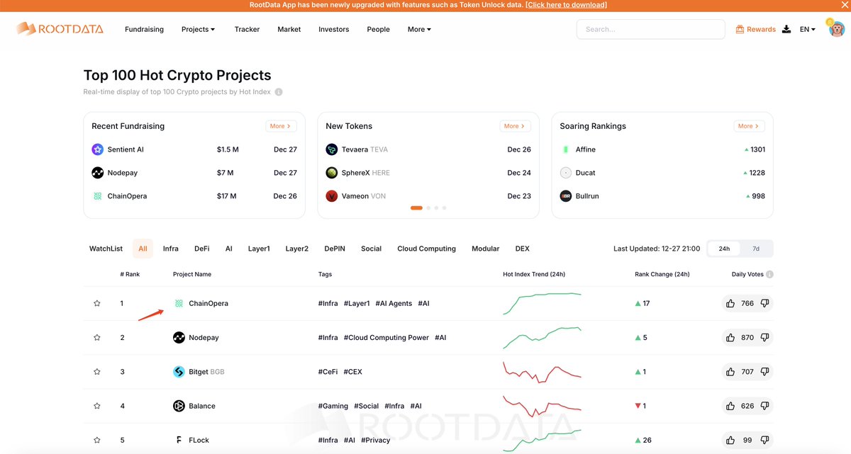Click the 'Click here to download' link

pyautogui.click(x=566, y=5)
